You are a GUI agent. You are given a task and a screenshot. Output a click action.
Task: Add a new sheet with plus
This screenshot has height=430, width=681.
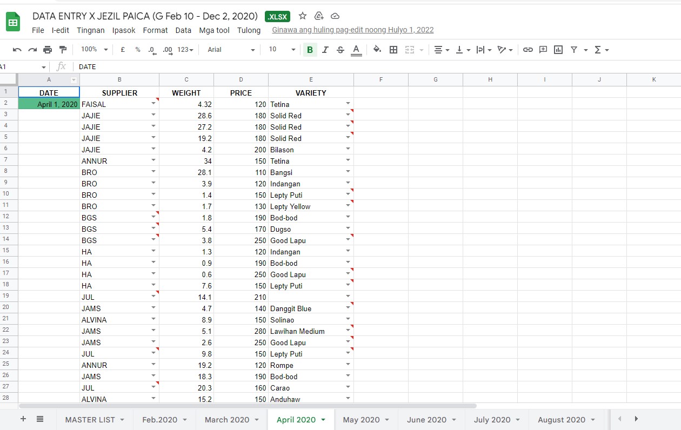(23, 419)
